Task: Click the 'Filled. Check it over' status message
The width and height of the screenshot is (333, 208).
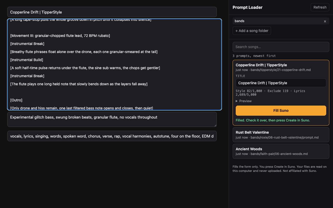Action: 273,120
